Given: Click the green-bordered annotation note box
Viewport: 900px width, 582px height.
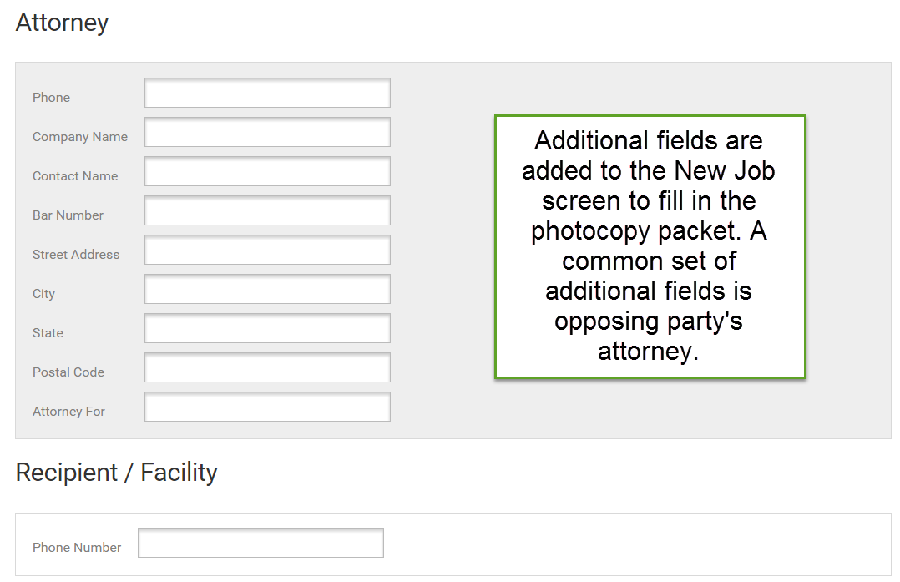Looking at the screenshot, I should pos(650,246).
